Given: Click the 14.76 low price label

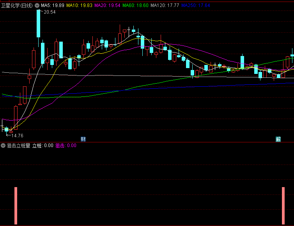Looking at the screenshot, I should click(x=17, y=136).
